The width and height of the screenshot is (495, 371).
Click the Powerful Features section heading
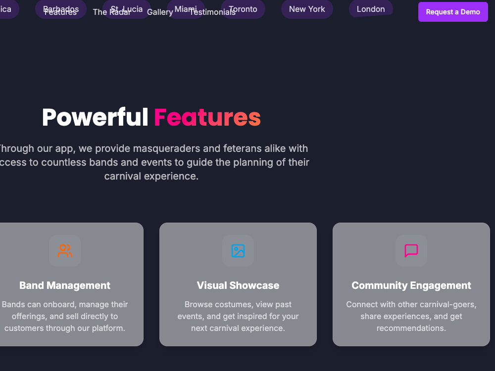tap(151, 117)
